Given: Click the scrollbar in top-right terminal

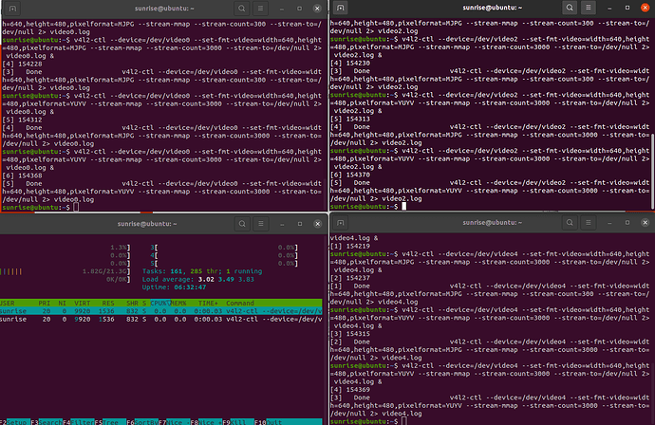Looking at the screenshot, I should click(x=652, y=171).
